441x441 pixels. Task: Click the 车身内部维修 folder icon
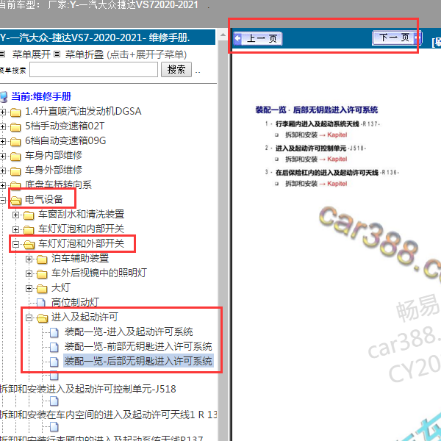click(x=15, y=156)
